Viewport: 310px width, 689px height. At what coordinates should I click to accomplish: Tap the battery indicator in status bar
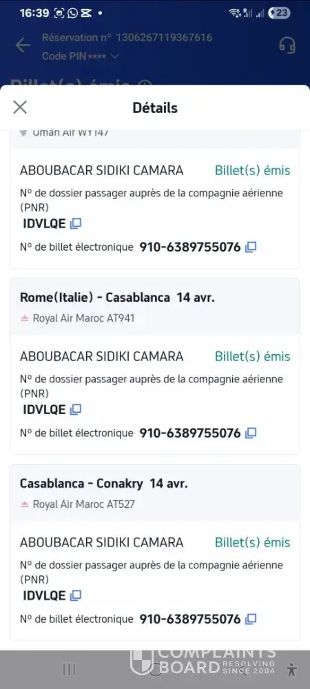(279, 12)
